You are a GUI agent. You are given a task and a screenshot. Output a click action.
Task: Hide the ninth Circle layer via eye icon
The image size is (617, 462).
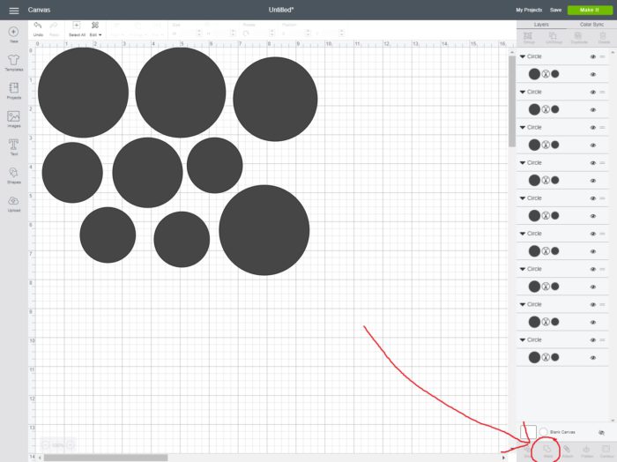tap(593, 340)
